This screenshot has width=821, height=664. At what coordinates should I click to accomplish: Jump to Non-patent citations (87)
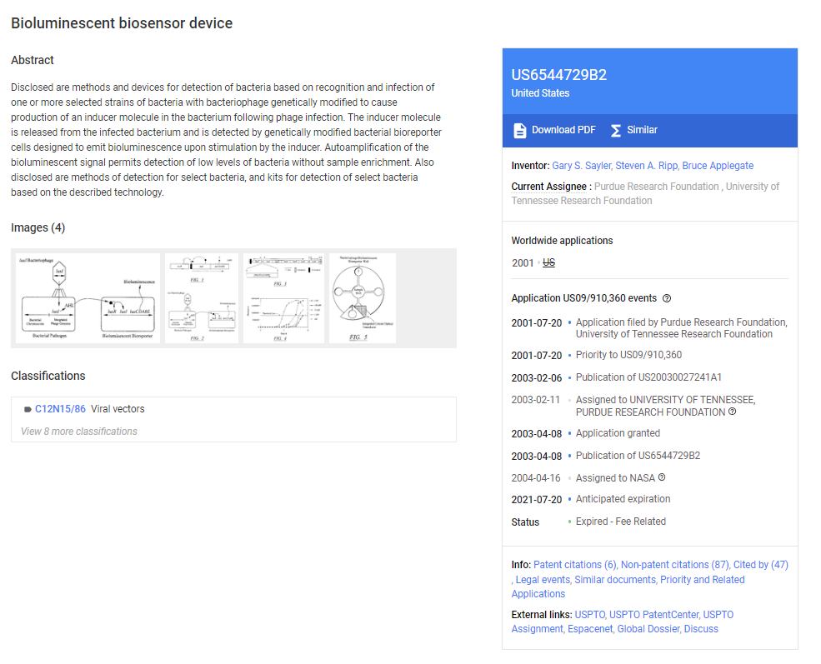[675, 565]
